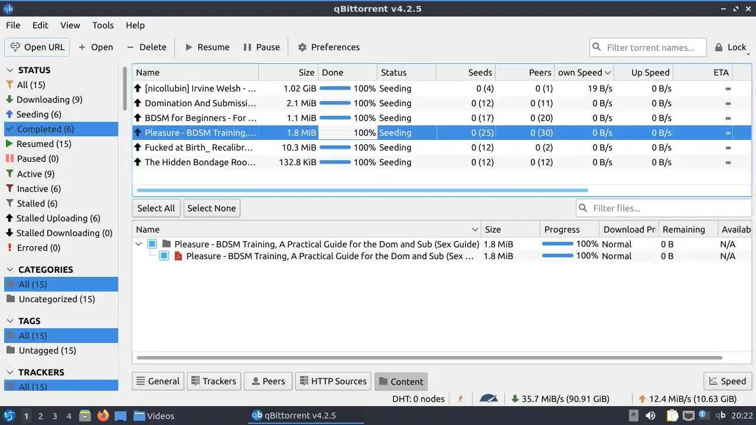
Task: Filter by Stalled (6) funnel icon
Action: tap(9, 204)
